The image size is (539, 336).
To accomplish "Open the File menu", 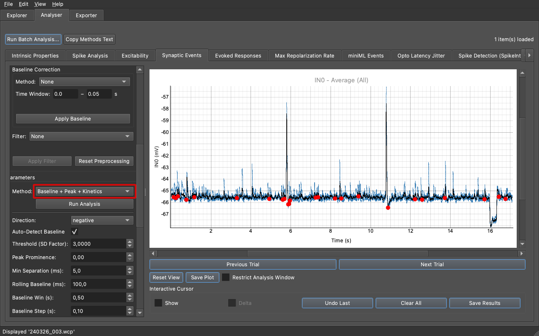I will (8, 4).
